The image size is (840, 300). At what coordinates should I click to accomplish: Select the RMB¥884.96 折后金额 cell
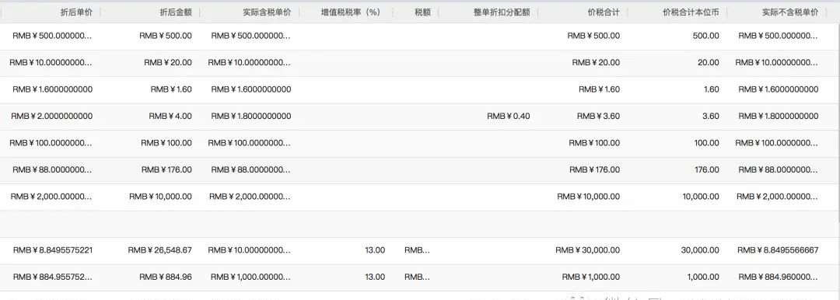[x=166, y=277]
